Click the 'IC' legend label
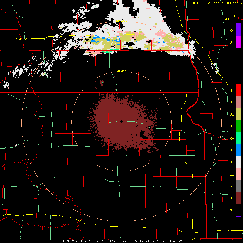Screen dimensions: 243x243 tap(232, 174)
